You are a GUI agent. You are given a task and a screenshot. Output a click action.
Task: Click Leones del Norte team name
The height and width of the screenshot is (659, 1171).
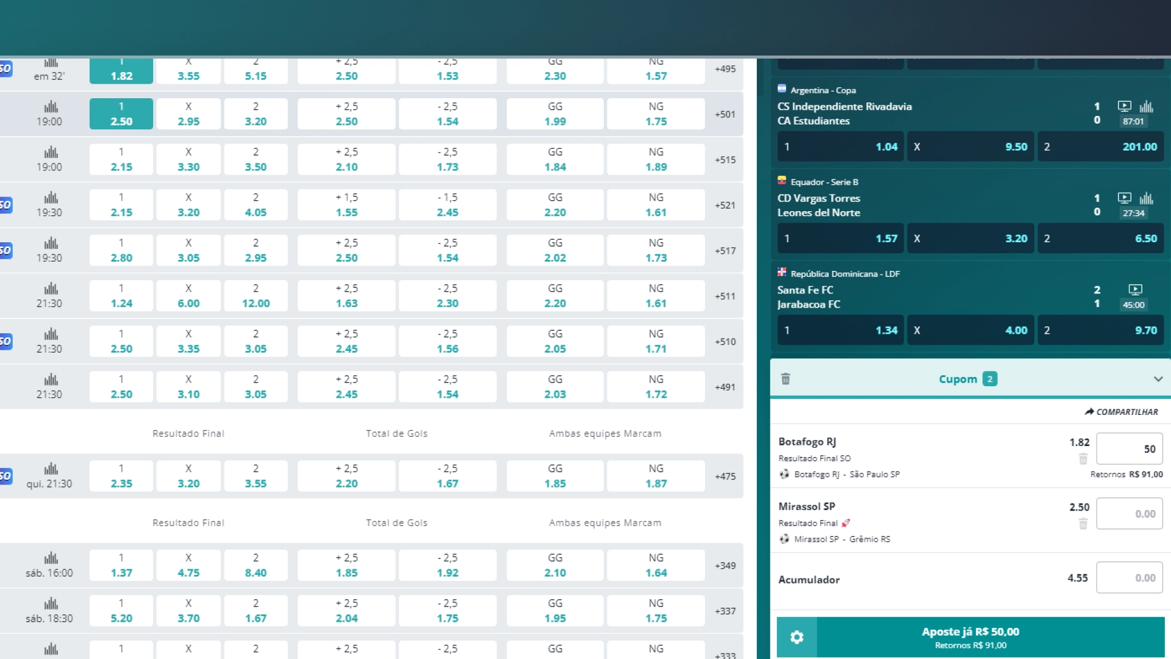(x=818, y=212)
